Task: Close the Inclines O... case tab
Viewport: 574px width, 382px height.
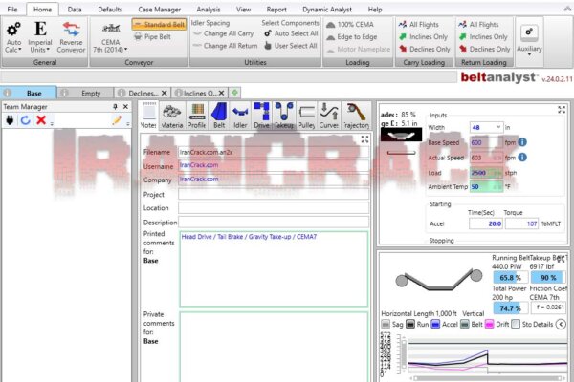Action: coord(221,93)
